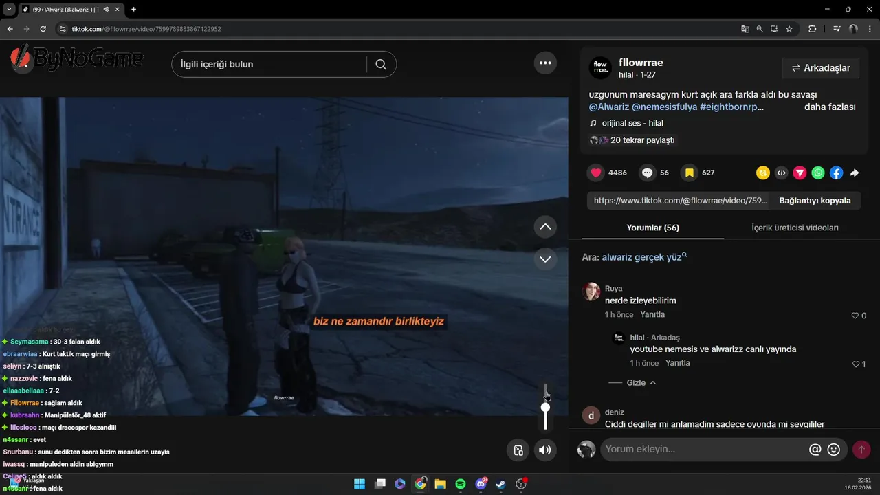Reply to Ruya's comment with Yanıtla

pos(652,315)
